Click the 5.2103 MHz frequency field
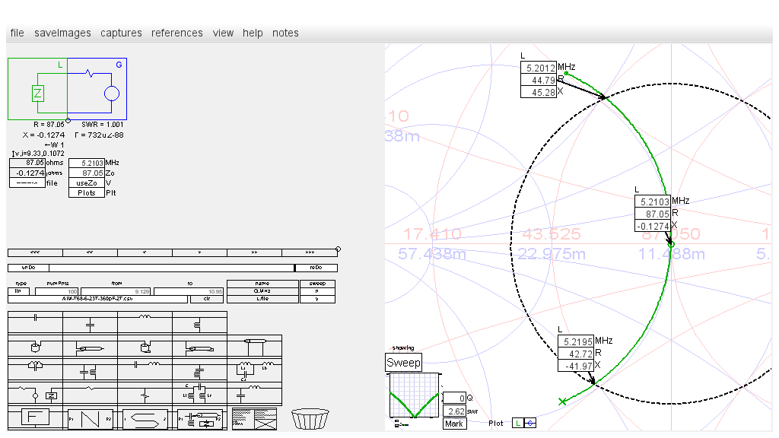 pyautogui.click(x=87, y=163)
